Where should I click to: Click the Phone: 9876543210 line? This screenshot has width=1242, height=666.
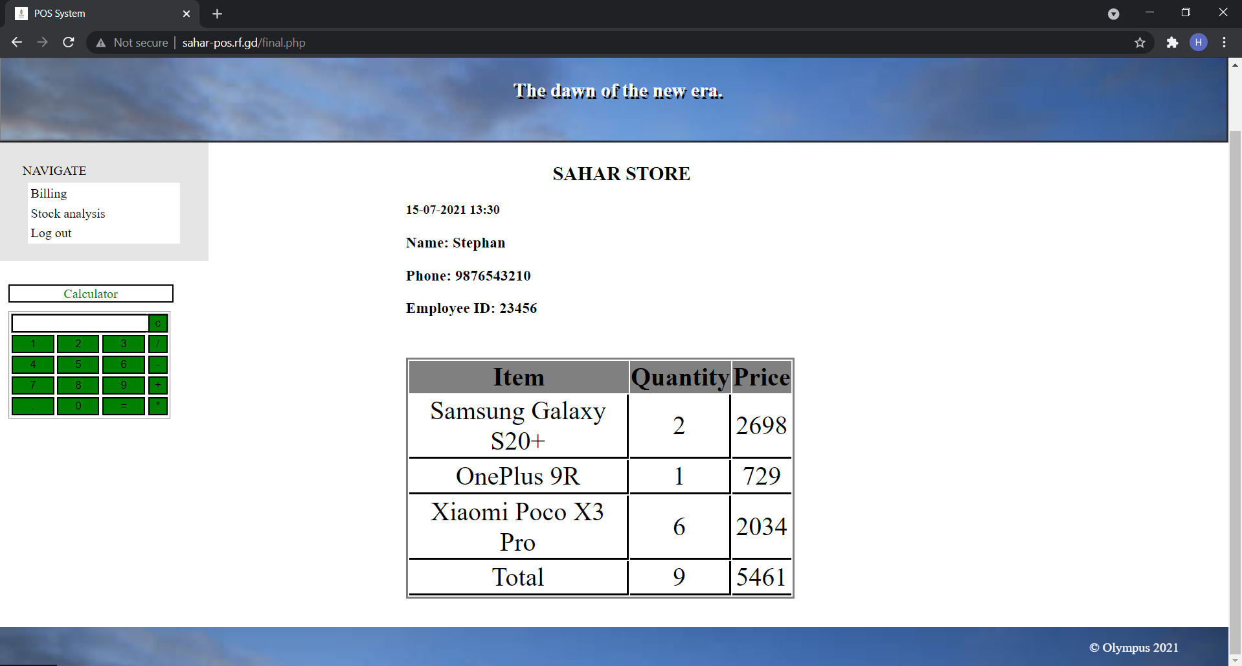[x=468, y=276]
